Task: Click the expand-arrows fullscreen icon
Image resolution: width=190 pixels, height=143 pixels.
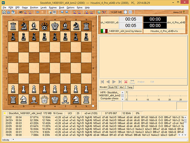Action: [125, 12]
